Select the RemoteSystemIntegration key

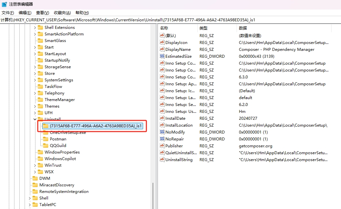coord(64,191)
